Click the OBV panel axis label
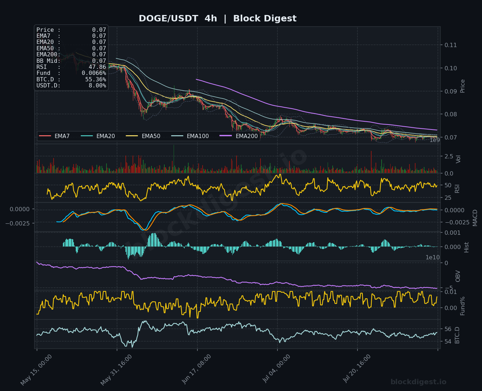This screenshot has width=482, height=391. pos(458,276)
